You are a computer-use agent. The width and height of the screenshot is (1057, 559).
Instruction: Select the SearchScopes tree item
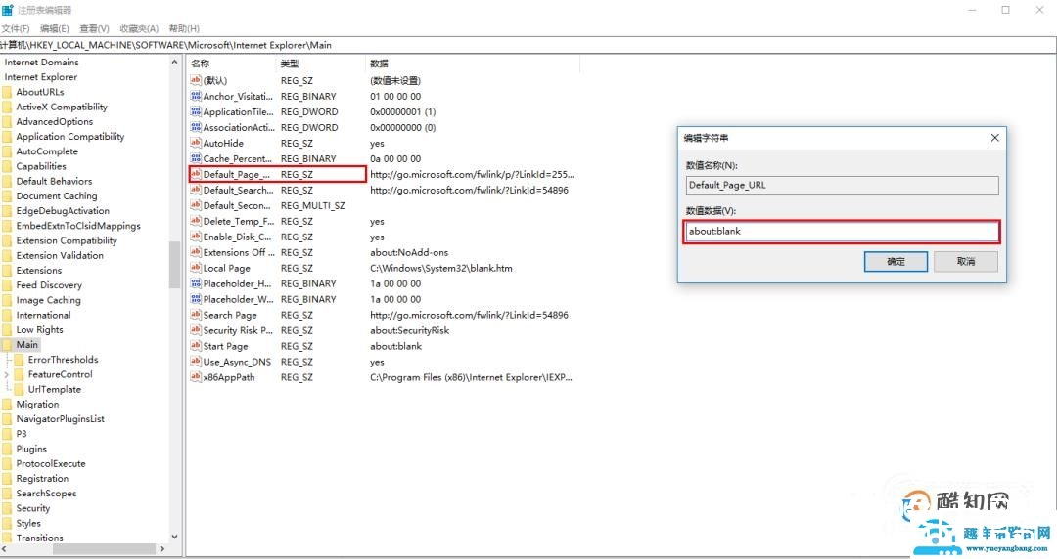pyautogui.click(x=47, y=494)
